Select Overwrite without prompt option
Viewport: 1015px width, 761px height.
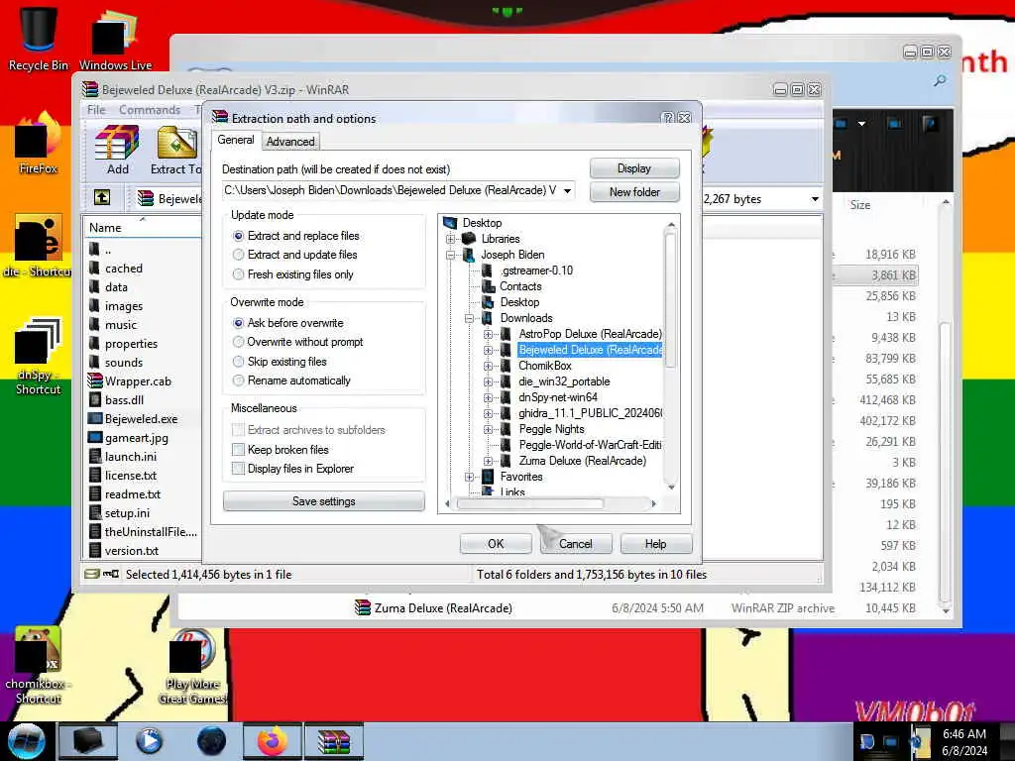238,342
